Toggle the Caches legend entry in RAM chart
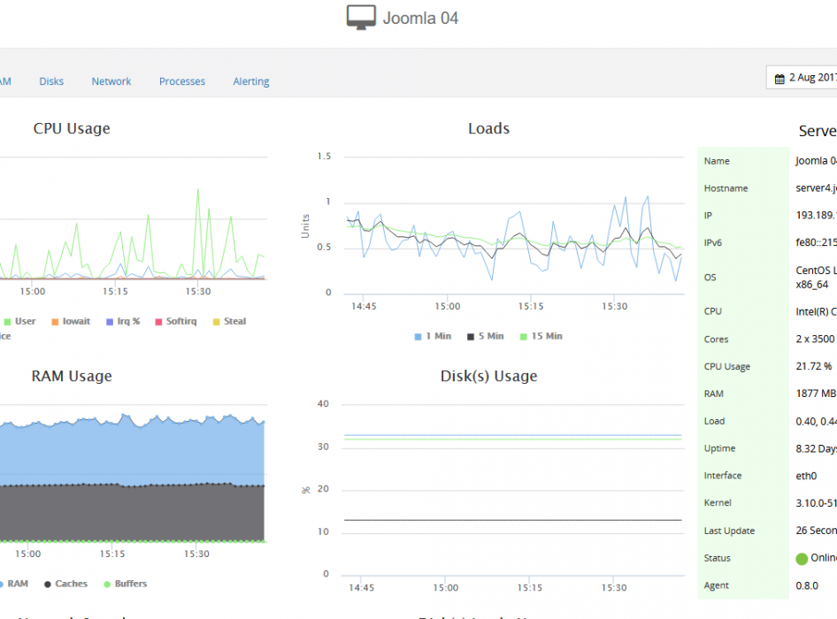Screen dimensions: 837x619 [65, 584]
